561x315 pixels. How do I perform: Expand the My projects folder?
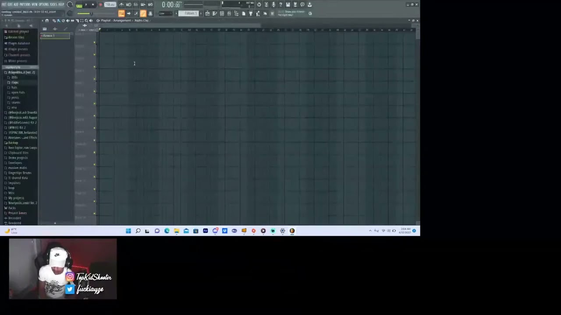pos(16,198)
